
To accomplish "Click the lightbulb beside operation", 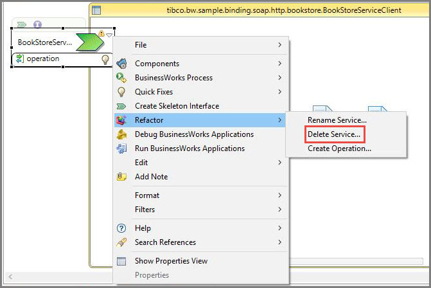I will point(105,59).
